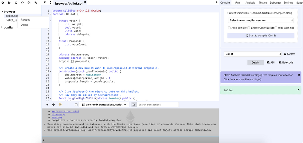Close the browser/ballot.sol editor tab

pos(85,2)
